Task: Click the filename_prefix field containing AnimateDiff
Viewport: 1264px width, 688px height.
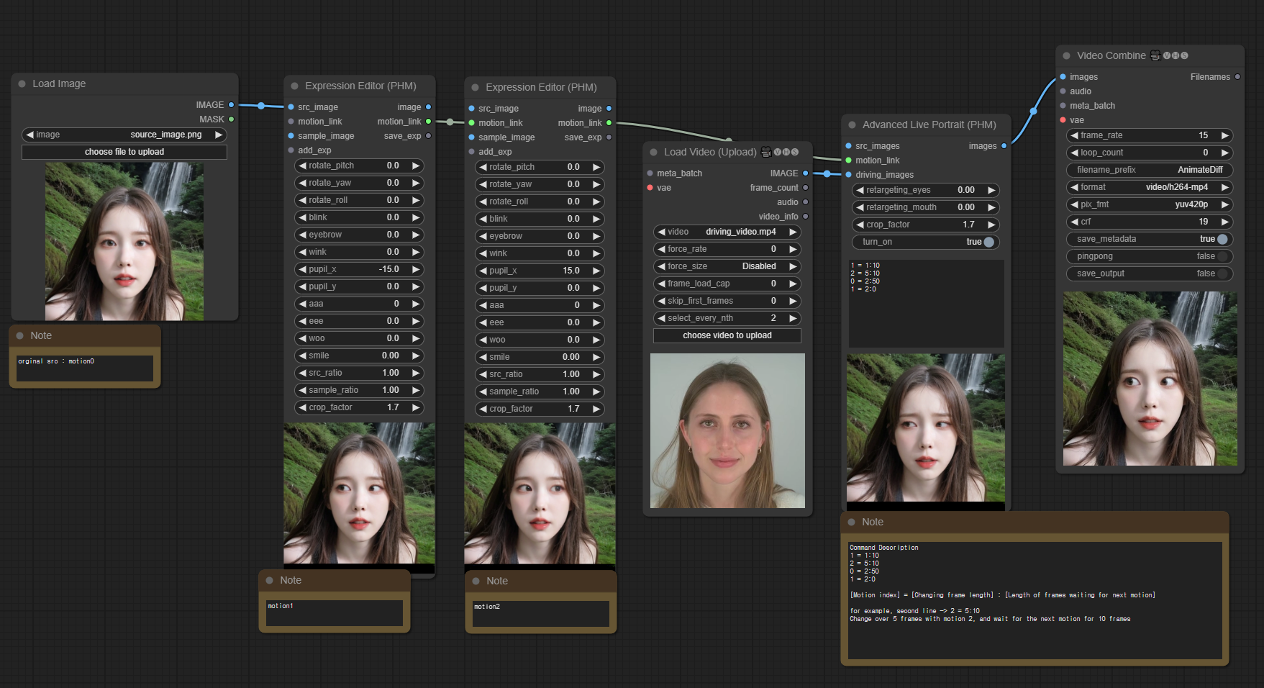Action: click(1150, 170)
